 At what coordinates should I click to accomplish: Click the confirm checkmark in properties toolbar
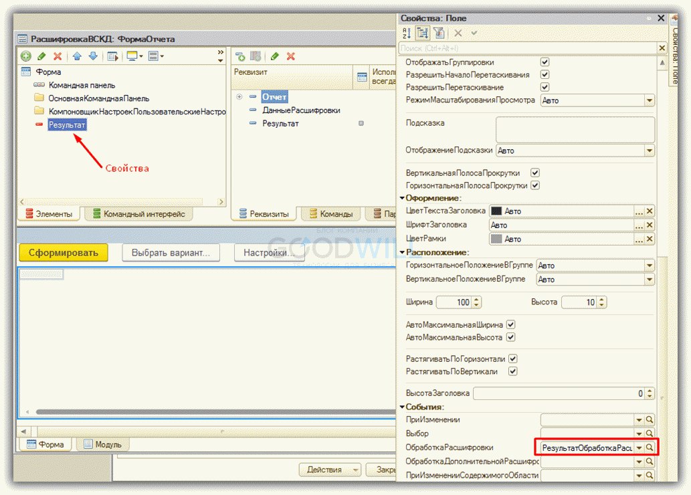(474, 33)
